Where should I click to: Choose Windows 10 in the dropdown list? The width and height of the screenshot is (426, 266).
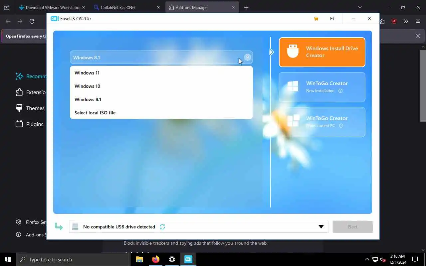click(161, 86)
